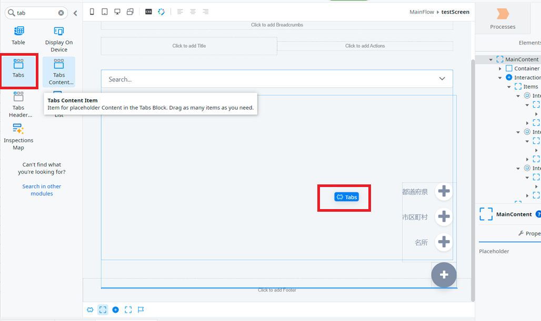Click the Click to add Title placeholder

click(189, 46)
